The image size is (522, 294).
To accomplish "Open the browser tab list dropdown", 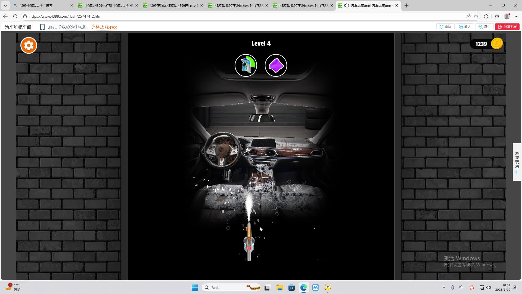I will pos(5,5).
